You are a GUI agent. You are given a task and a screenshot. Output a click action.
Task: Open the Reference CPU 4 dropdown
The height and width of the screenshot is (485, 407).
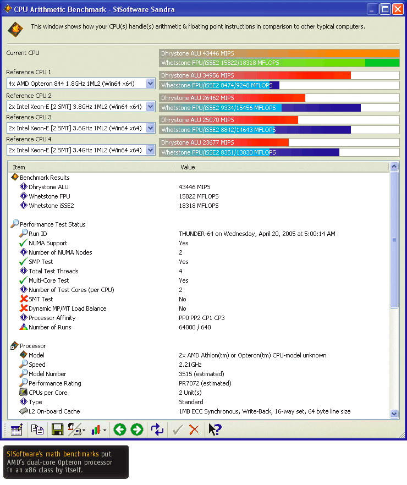pos(150,150)
